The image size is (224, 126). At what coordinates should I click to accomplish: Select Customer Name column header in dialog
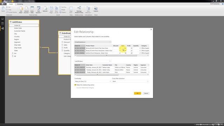tap(107, 65)
